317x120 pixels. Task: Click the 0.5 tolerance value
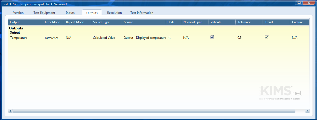tap(240, 38)
